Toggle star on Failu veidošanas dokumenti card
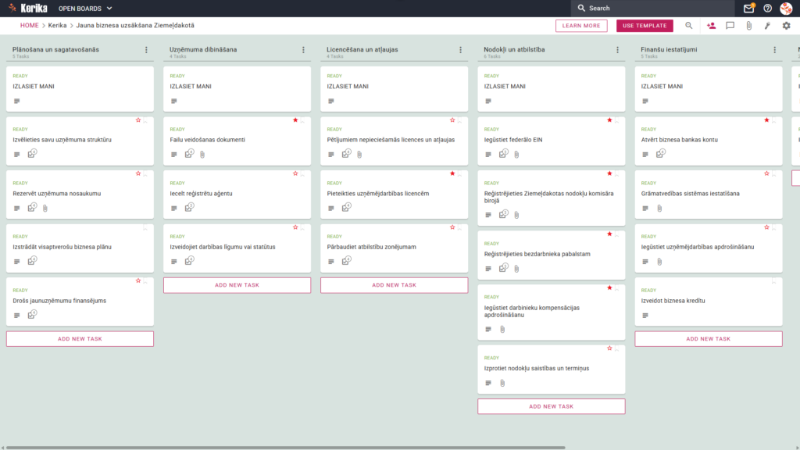800x450 pixels. (x=295, y=120)
